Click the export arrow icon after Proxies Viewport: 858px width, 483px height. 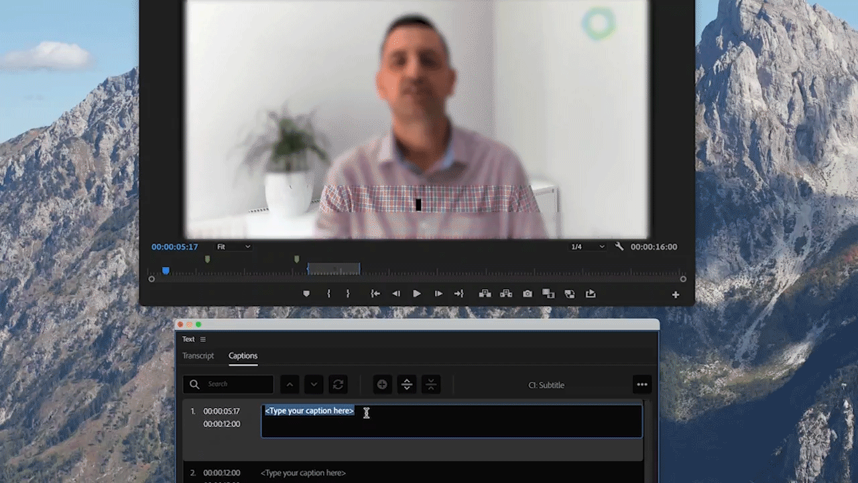pos(591,294)
